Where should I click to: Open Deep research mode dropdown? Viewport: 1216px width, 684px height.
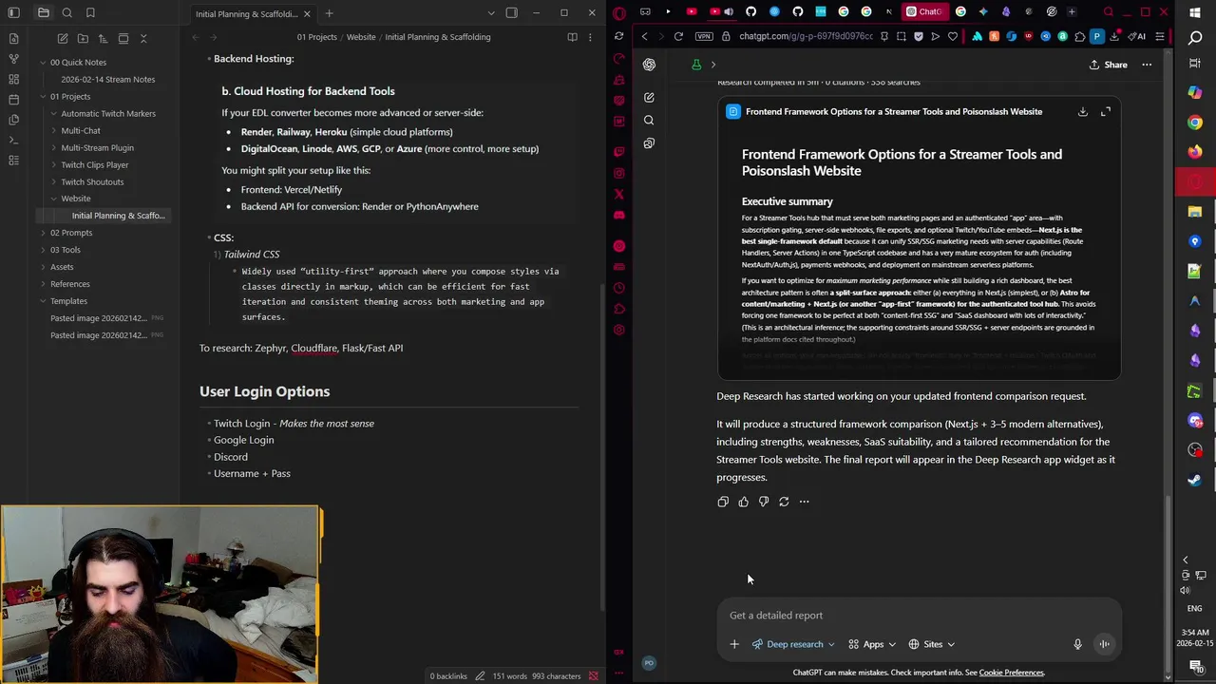click(793, 644)
